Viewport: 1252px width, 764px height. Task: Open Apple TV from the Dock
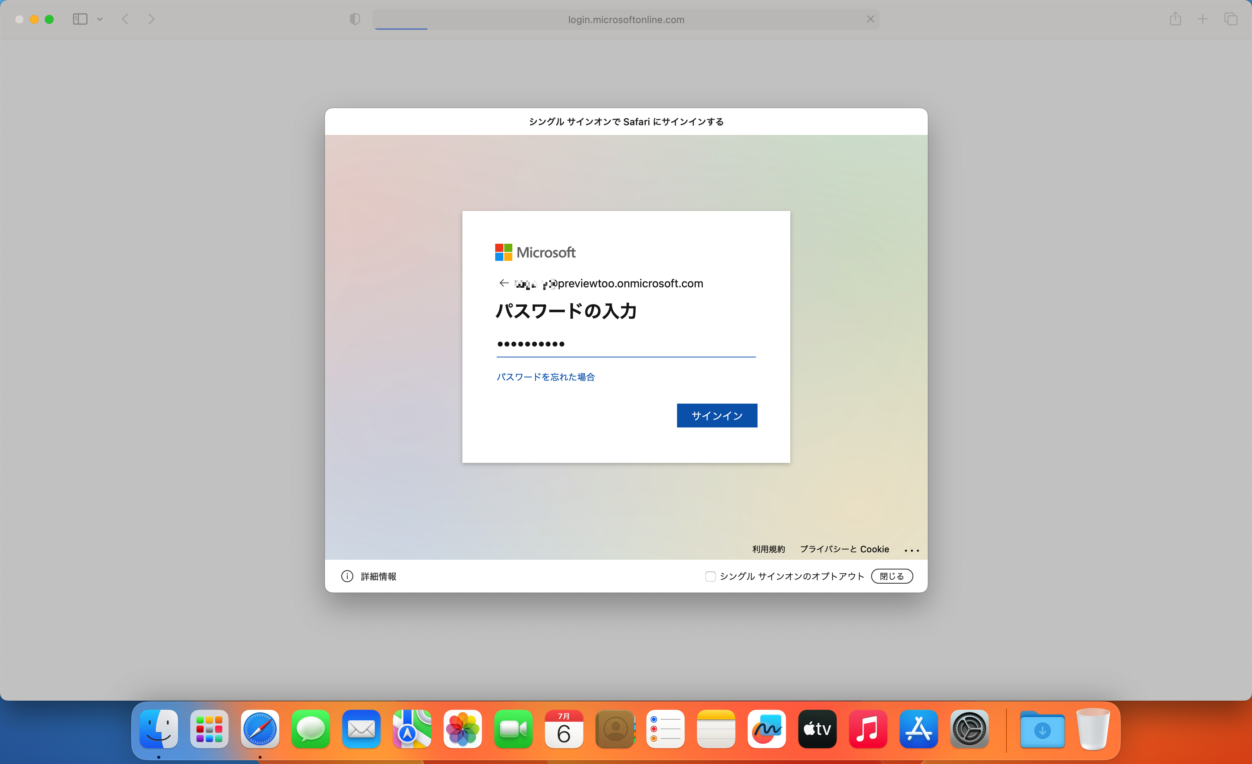[x=817, y=729]
